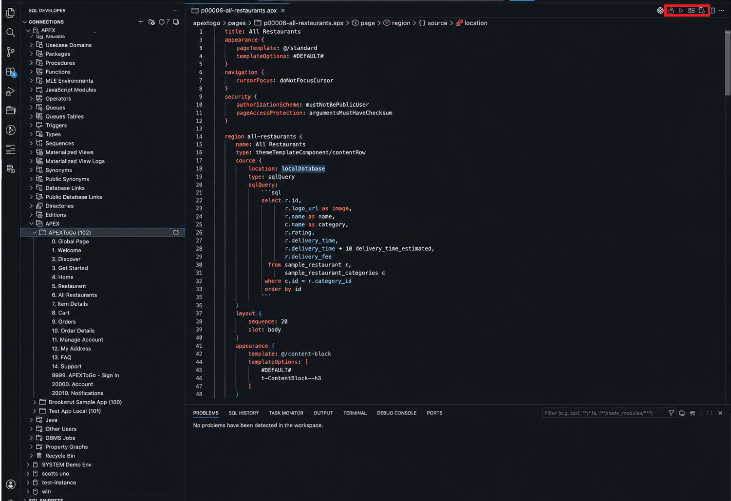Viewport: 731px width, 501px height.
Task: Expand the Procedures node
Action: tap(32, 63)
